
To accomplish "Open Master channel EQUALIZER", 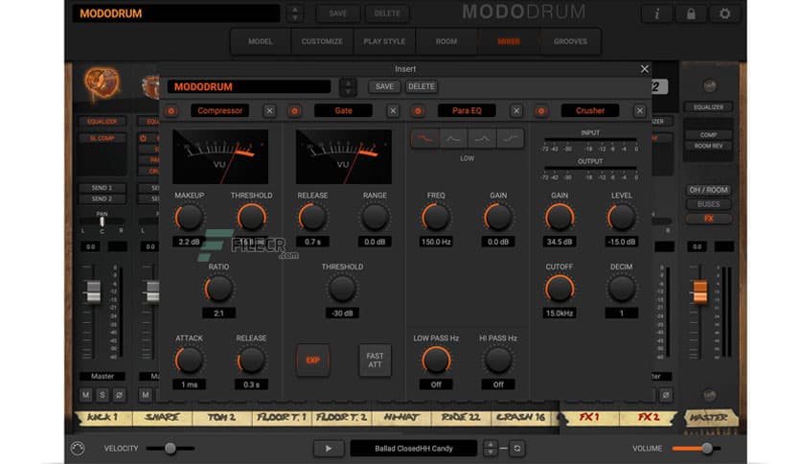I will tap(708, 107).
